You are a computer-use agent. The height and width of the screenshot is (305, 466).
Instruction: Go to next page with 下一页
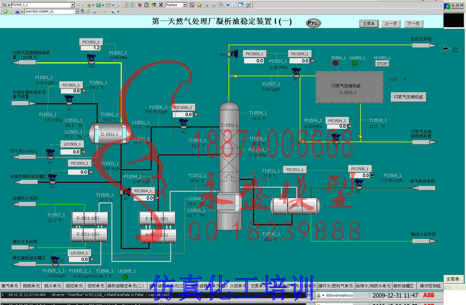pyautogui.click(x=414, y=24)
